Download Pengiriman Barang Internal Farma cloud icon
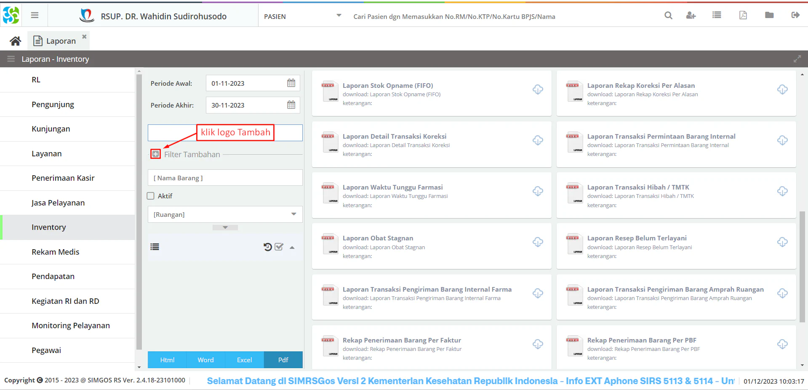The image size is (808, 390). click(538, 293)
